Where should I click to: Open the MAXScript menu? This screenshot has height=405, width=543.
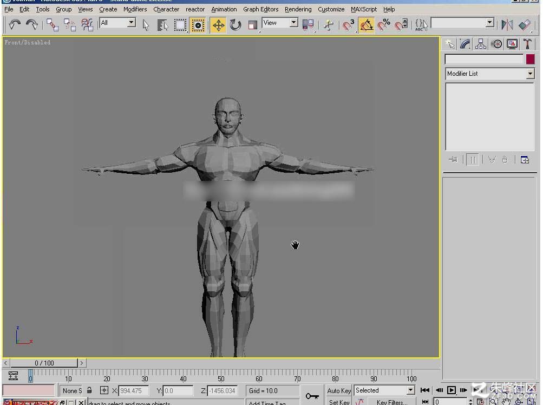click(x=364, y=9)
